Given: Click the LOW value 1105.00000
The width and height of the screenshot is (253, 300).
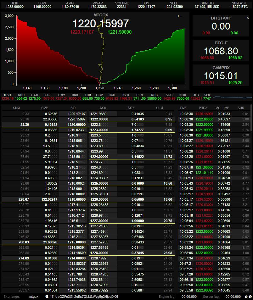Looking at the screenshot, I should pos(42,7).
